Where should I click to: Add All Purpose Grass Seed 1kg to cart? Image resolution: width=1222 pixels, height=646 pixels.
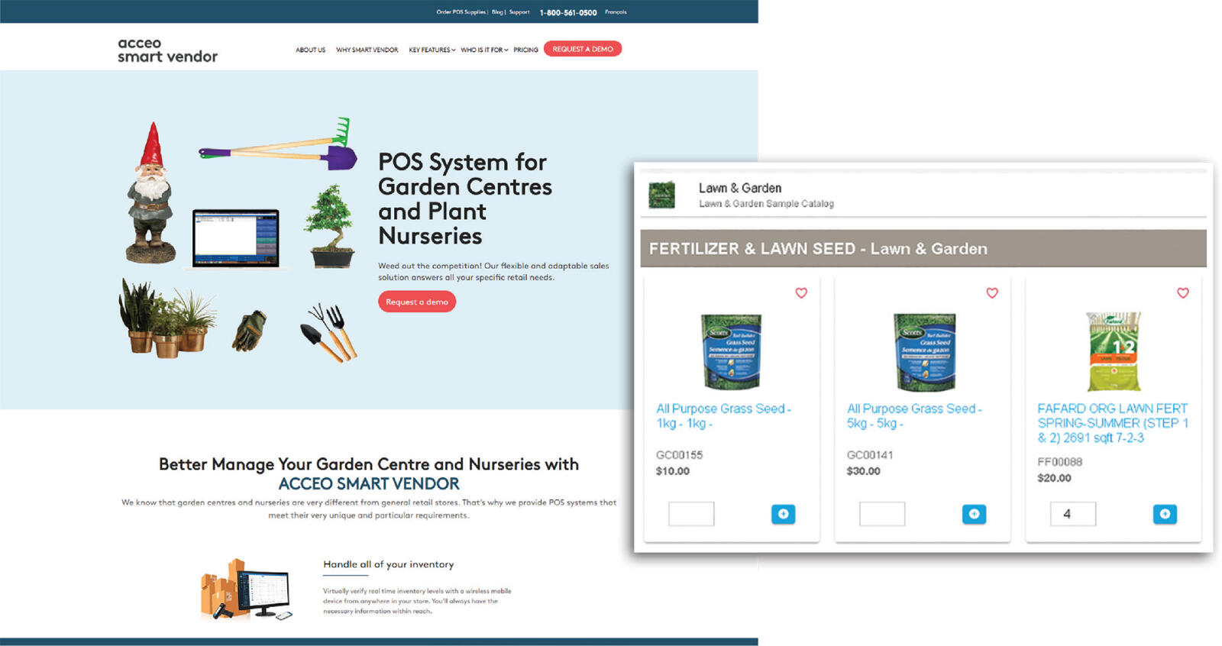point(783,514)
